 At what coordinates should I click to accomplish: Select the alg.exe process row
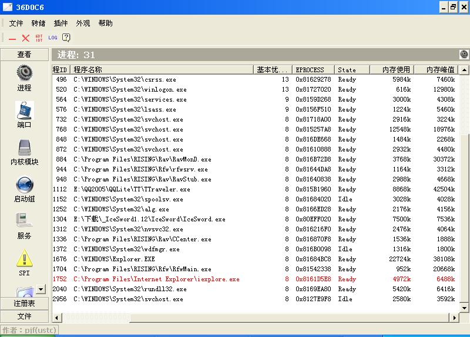[255, 209]
